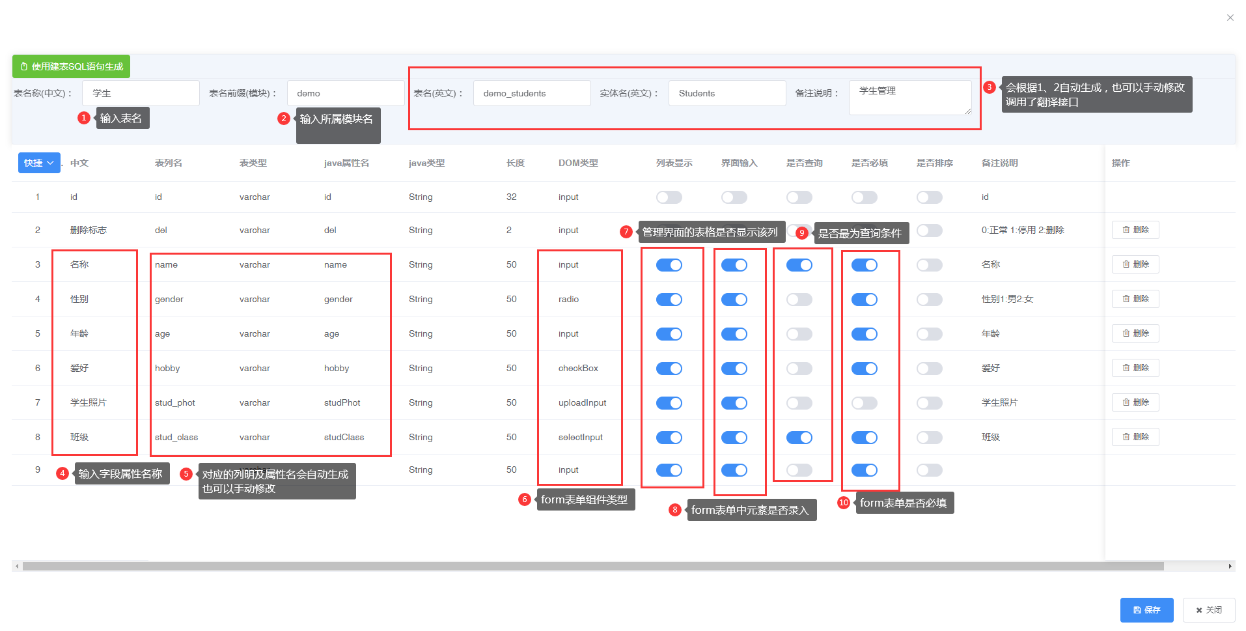
Task: Toggle 是否必填 for the 学生照片 row
Action: point(865,403)
